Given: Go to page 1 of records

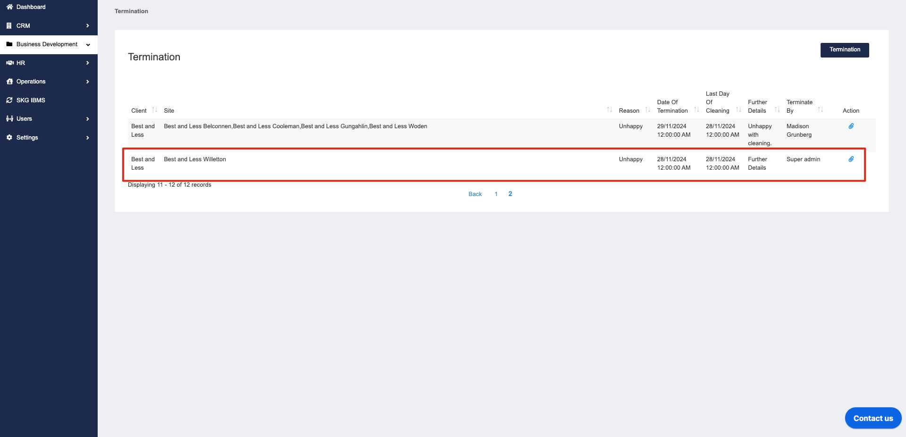Looking at the screenshot, I should tap(496, 194).
